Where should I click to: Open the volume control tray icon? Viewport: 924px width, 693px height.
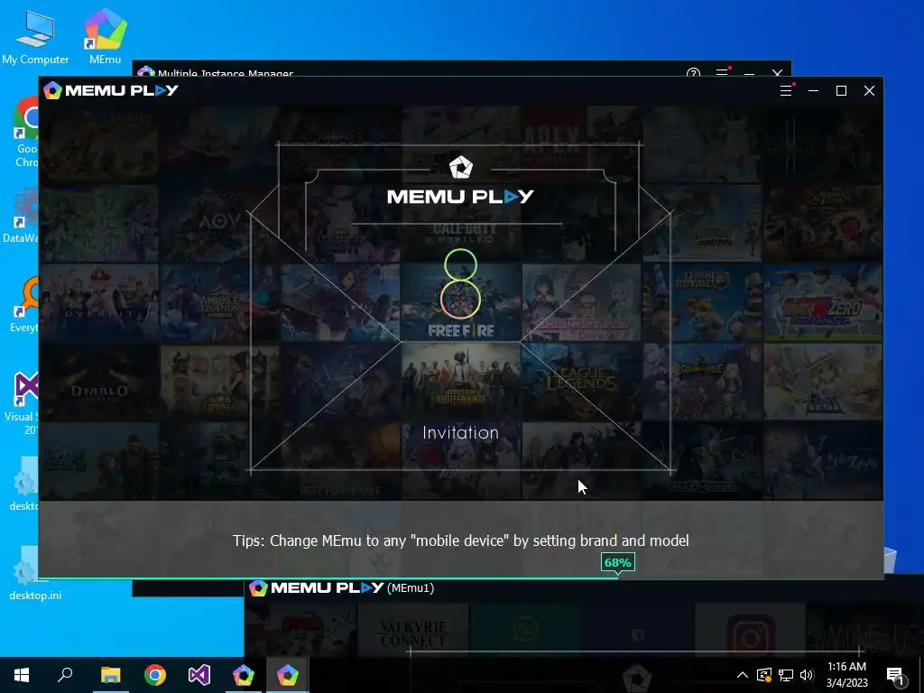click(x=807, y=675)
